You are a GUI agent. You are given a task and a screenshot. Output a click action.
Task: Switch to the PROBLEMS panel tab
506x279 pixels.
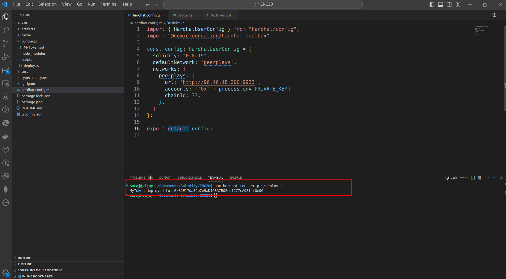(137, 178)
